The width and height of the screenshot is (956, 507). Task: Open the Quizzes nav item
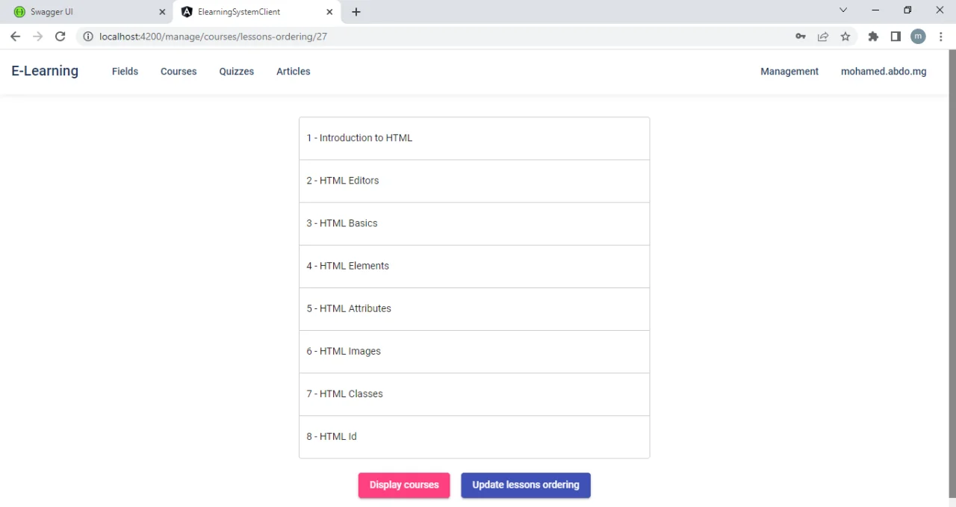click(237, 72)
